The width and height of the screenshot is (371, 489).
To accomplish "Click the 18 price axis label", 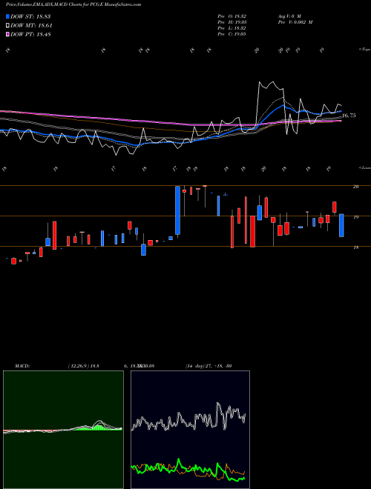I will (355, 247).
